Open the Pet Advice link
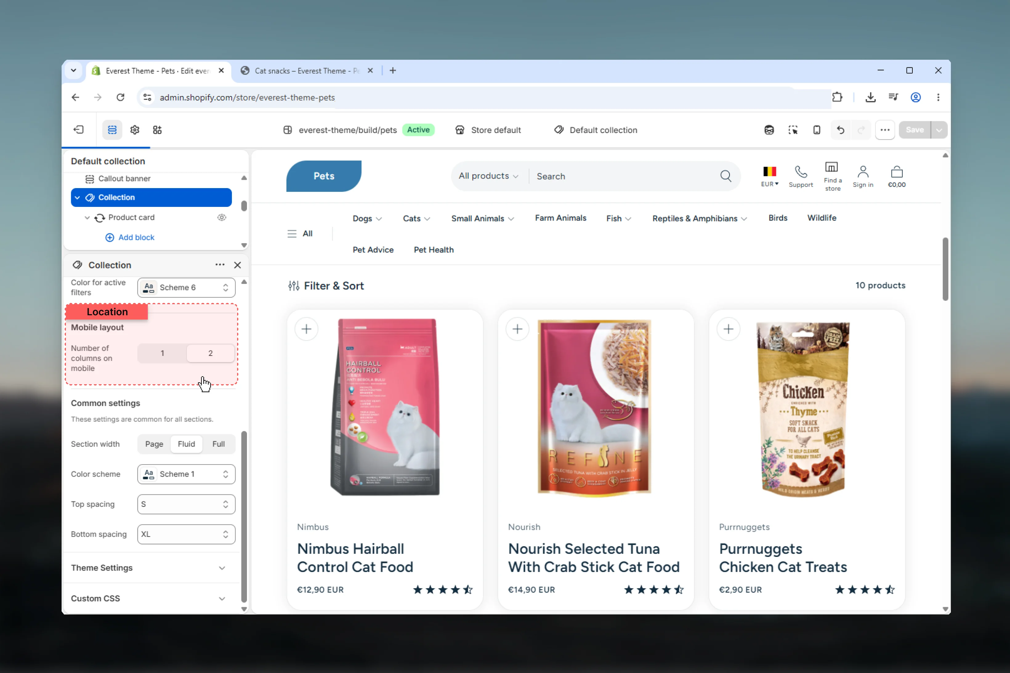The width and height of the screenshot is (1010, 673). [x=373, y=250]
